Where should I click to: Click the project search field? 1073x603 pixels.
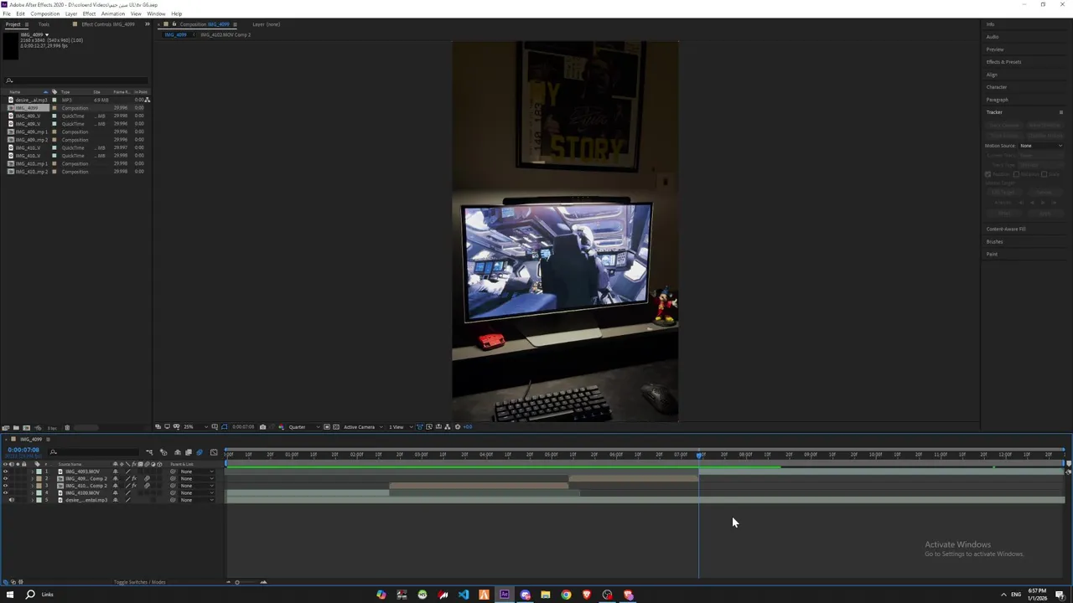pyautogui.click(x=77, y=80)
